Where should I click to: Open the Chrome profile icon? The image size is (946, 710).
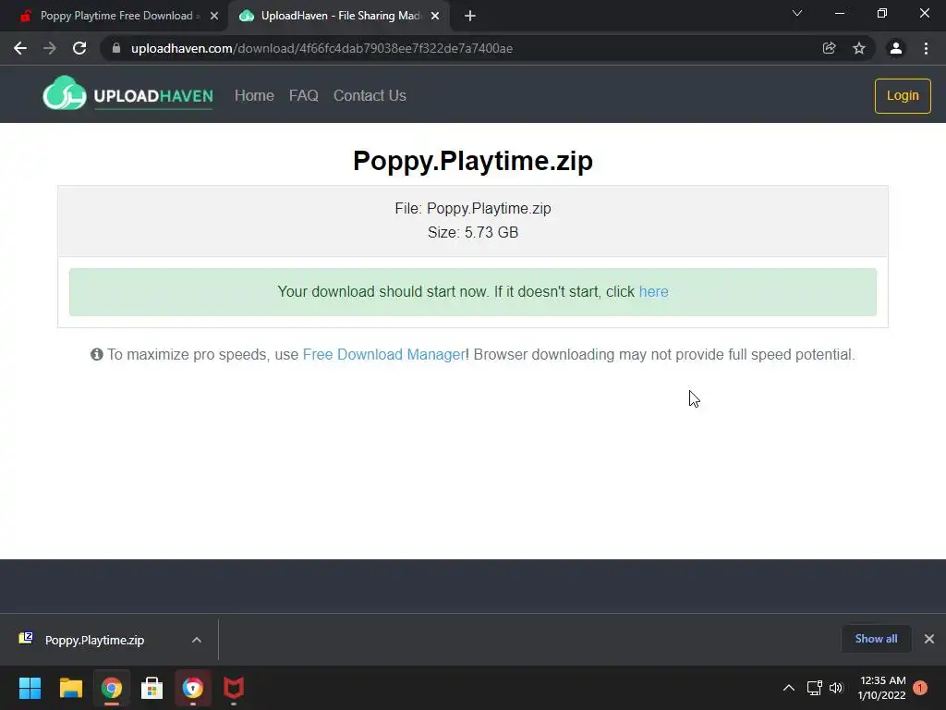tap(896, 48)
